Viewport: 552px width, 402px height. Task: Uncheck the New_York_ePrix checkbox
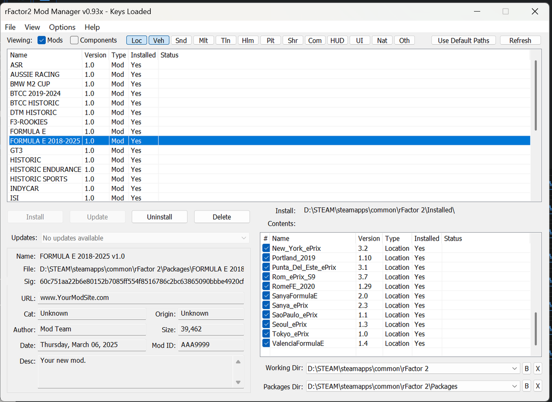click(266, 248)
